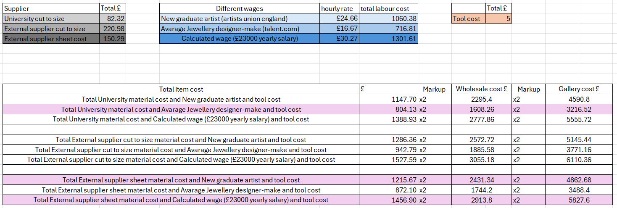Select the tool cost value 5 cell
Screen dimensions: 617x208
pos(499,18)
